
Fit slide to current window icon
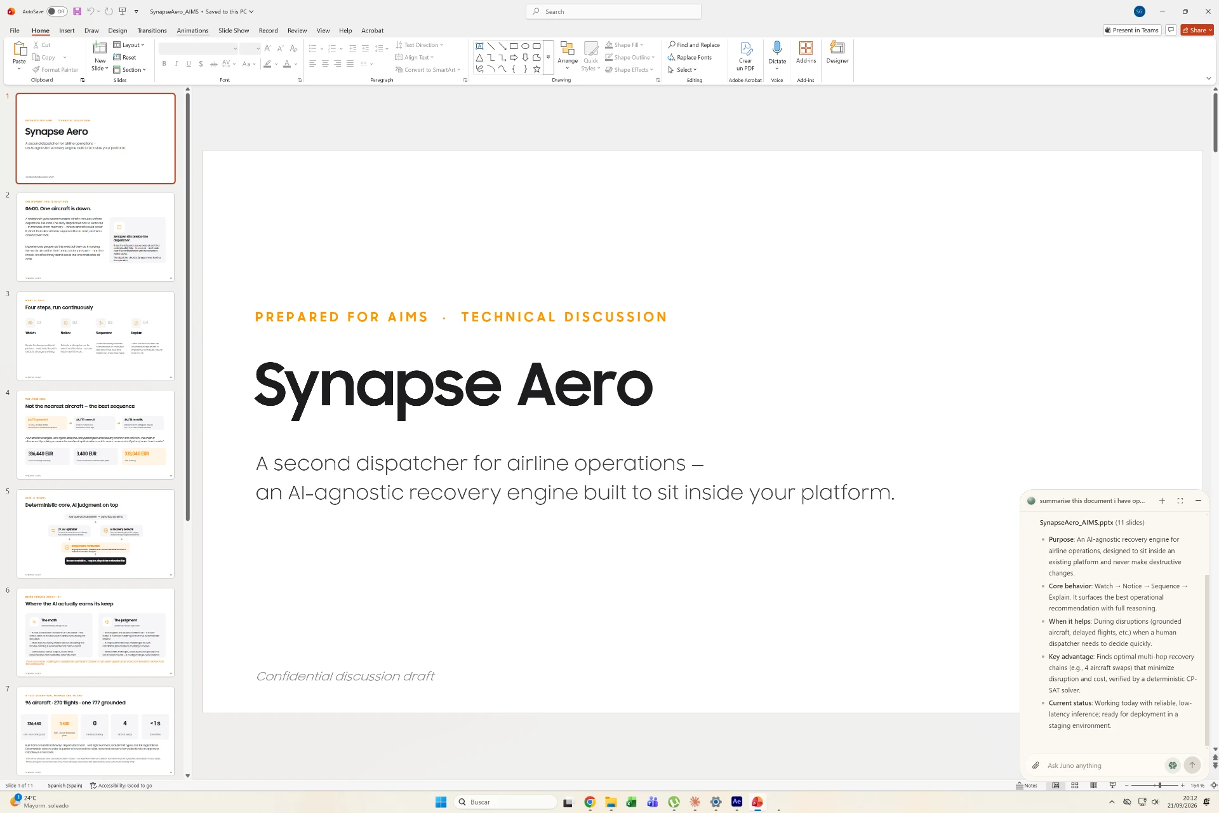(1213, 786)
